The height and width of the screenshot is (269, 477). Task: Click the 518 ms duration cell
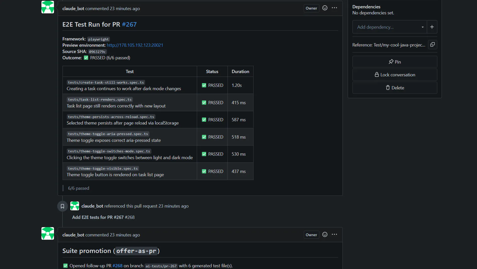point(240,137)
